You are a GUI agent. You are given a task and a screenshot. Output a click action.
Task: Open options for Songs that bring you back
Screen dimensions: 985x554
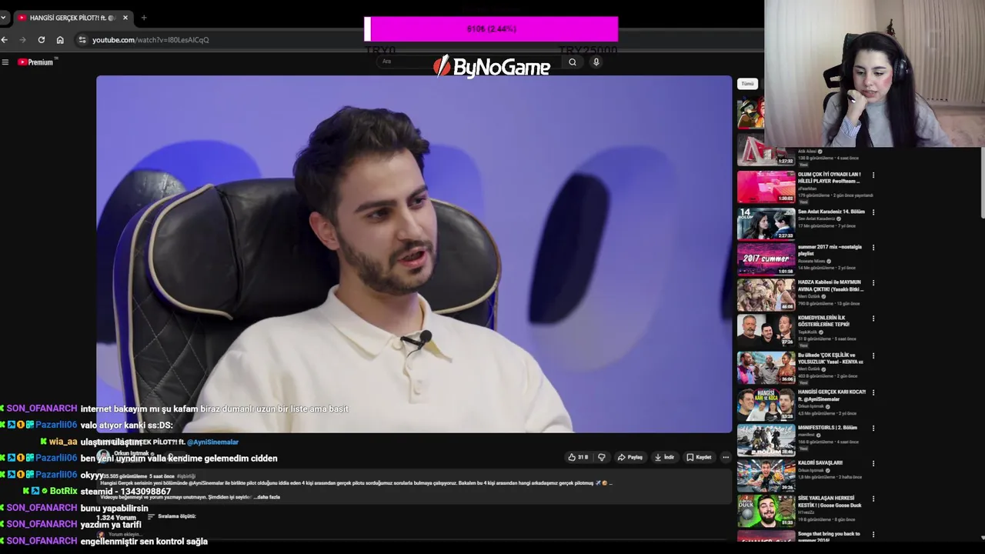873,535
